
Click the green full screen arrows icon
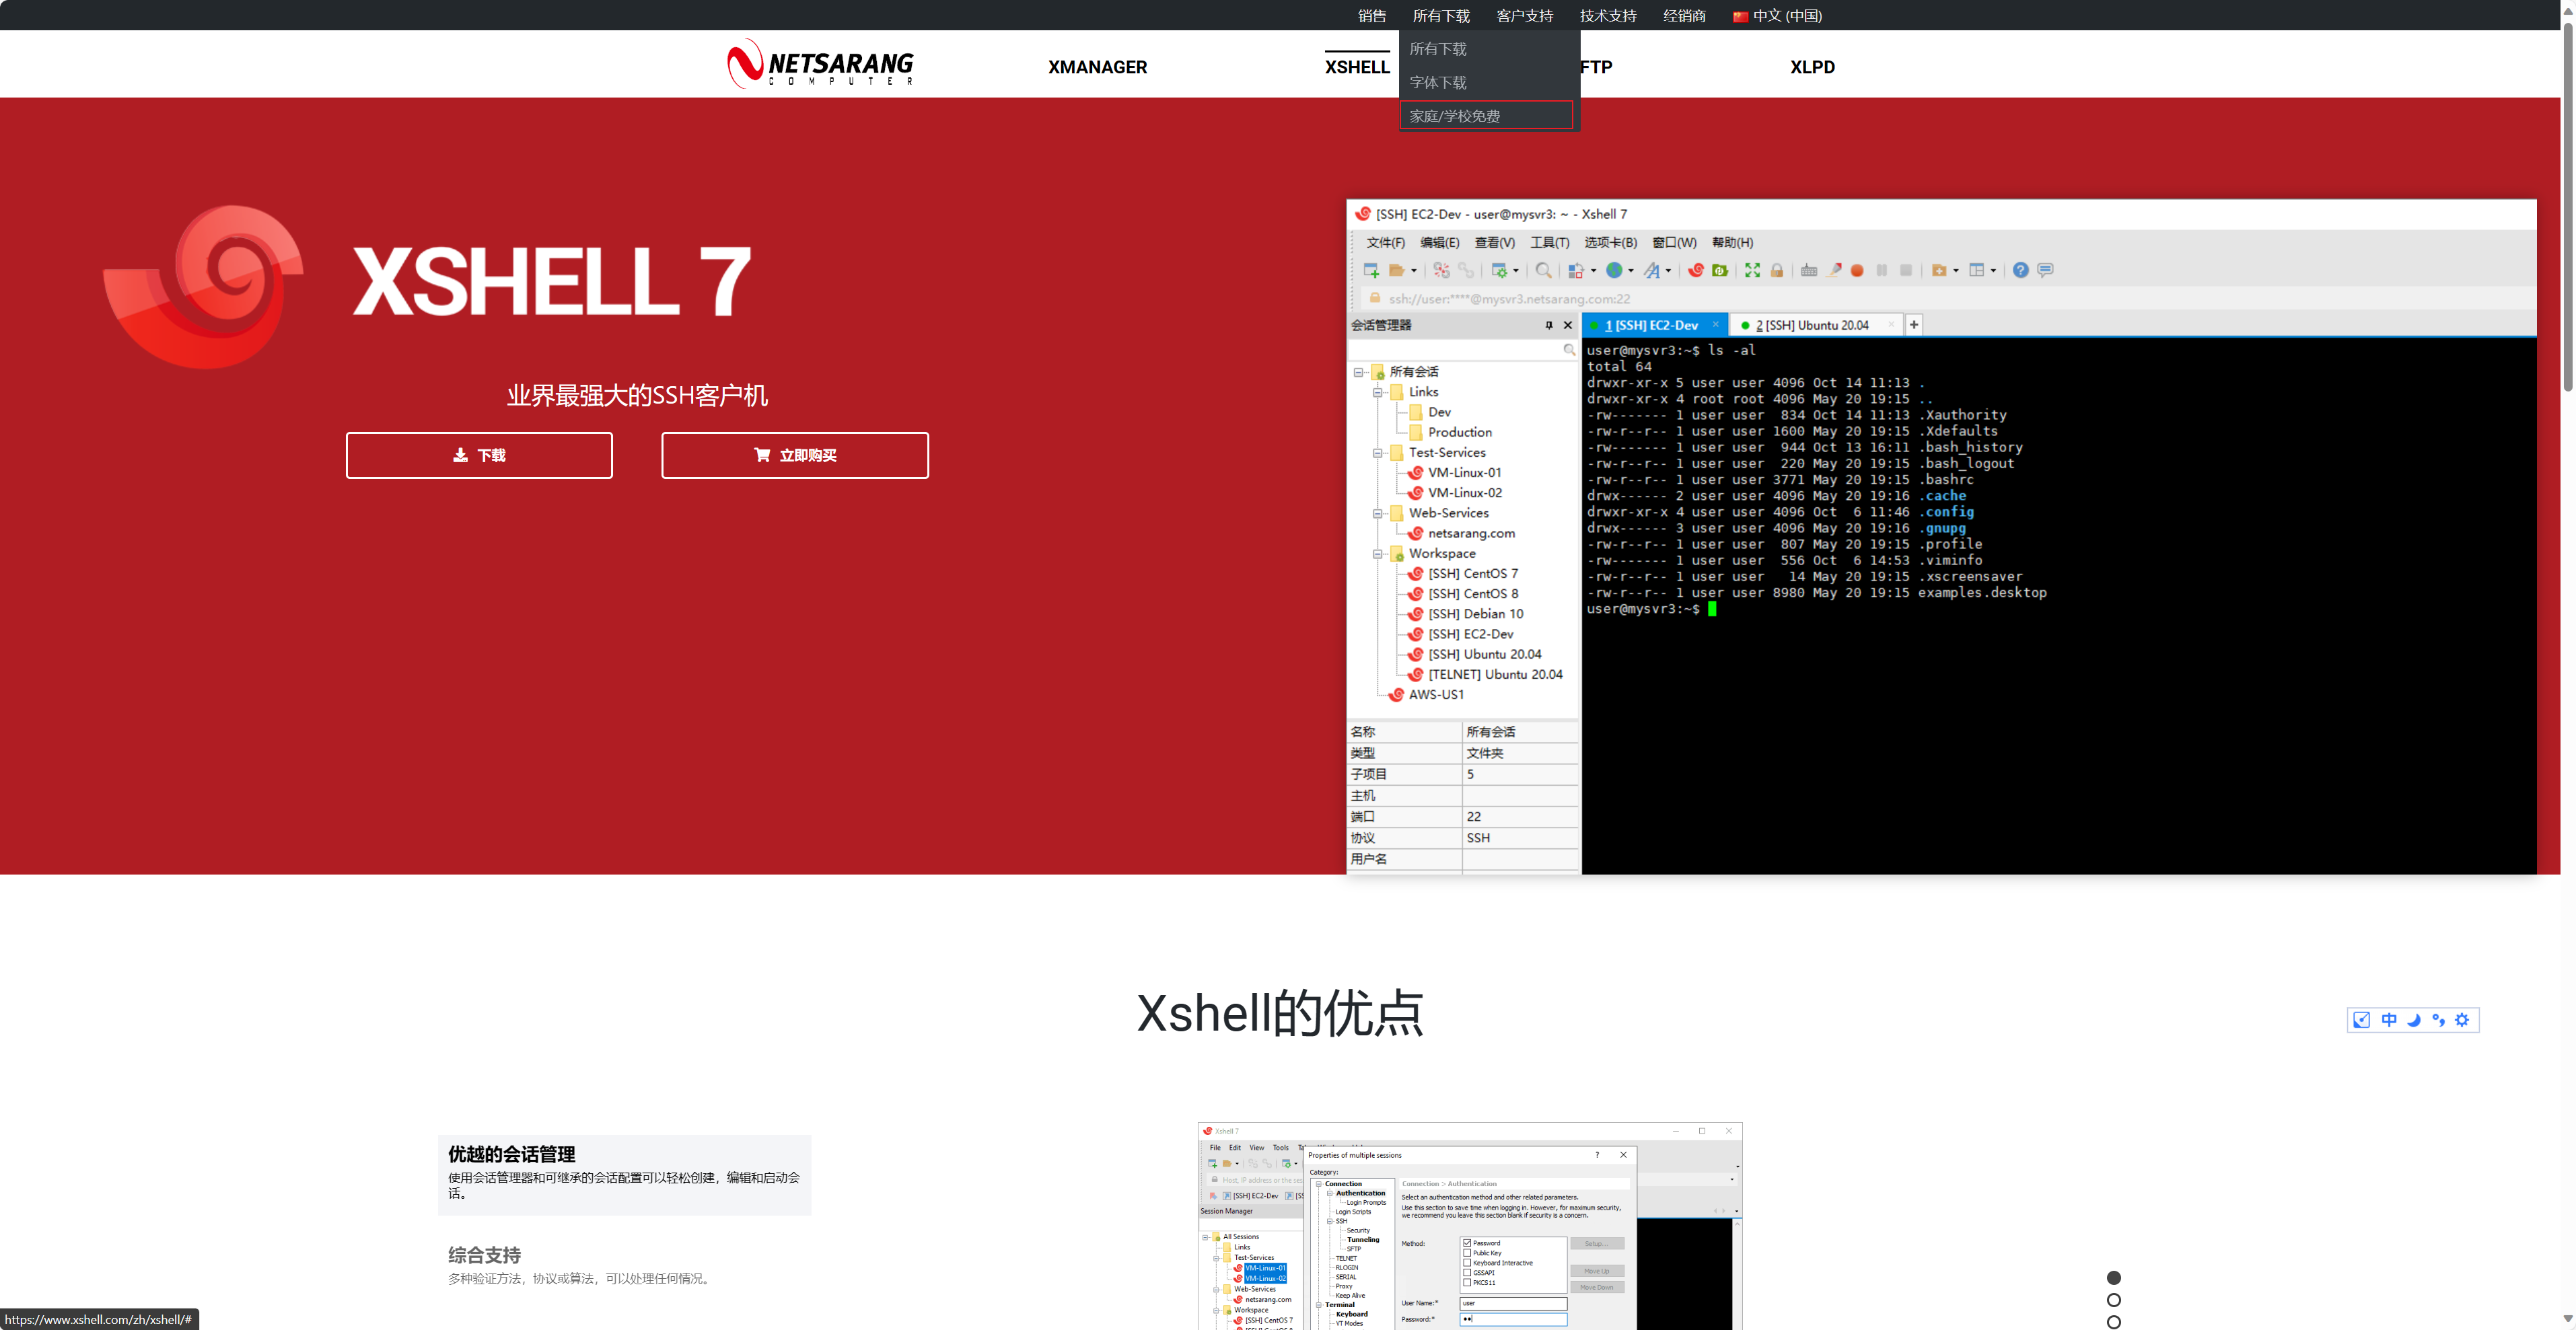1752,270
